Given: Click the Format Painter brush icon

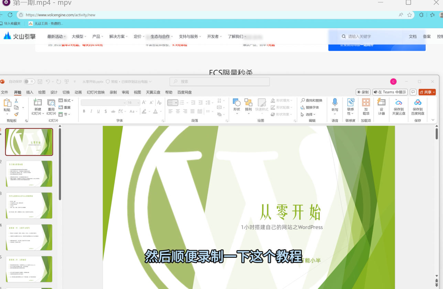Looking at the screenshot, I should (16, 114).
